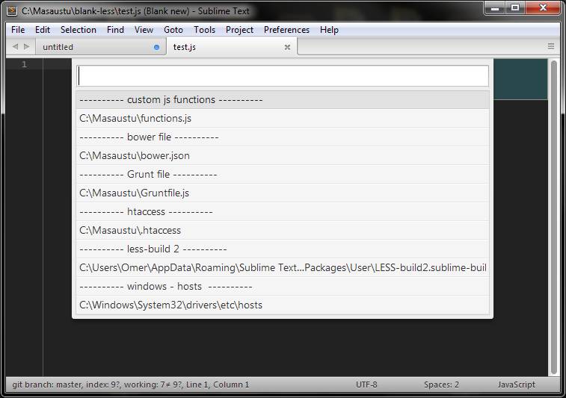Open the Edit menu
566x398 pixels.
tap(42, 30)
